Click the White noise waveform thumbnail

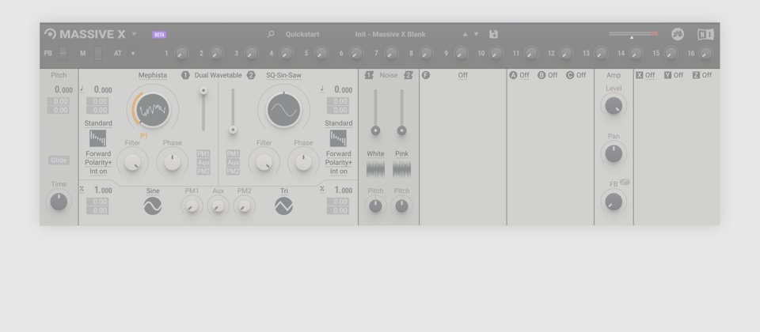(375, 168)
